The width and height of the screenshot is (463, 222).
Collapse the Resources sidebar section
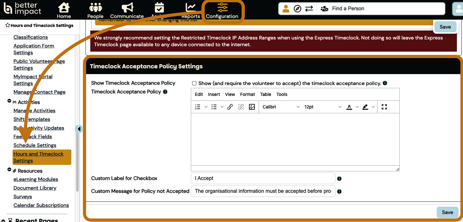pos(9,170)
